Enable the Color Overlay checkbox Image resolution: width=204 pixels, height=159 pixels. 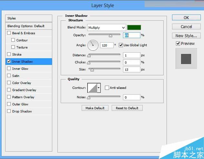9,83
